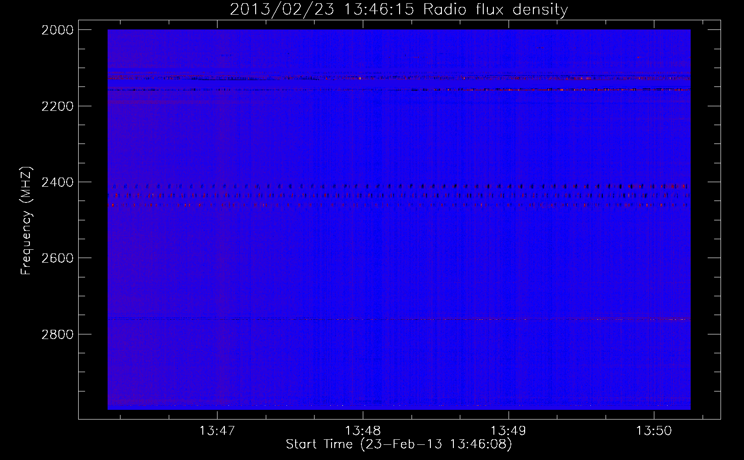Click the 2200 frequency tick label
Viewport: 744px width, 460px height.
[57, 106]
